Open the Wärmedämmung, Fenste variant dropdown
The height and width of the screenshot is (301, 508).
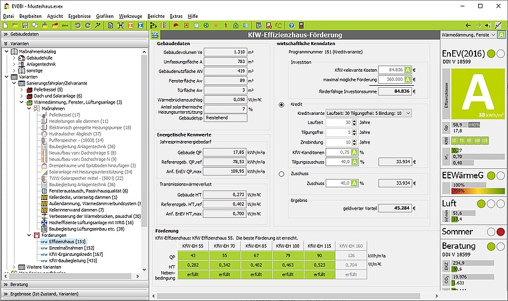click(x=469, y=35)
